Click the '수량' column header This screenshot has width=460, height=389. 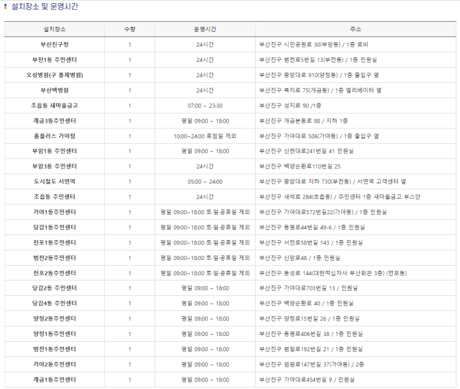coord(130,29)
